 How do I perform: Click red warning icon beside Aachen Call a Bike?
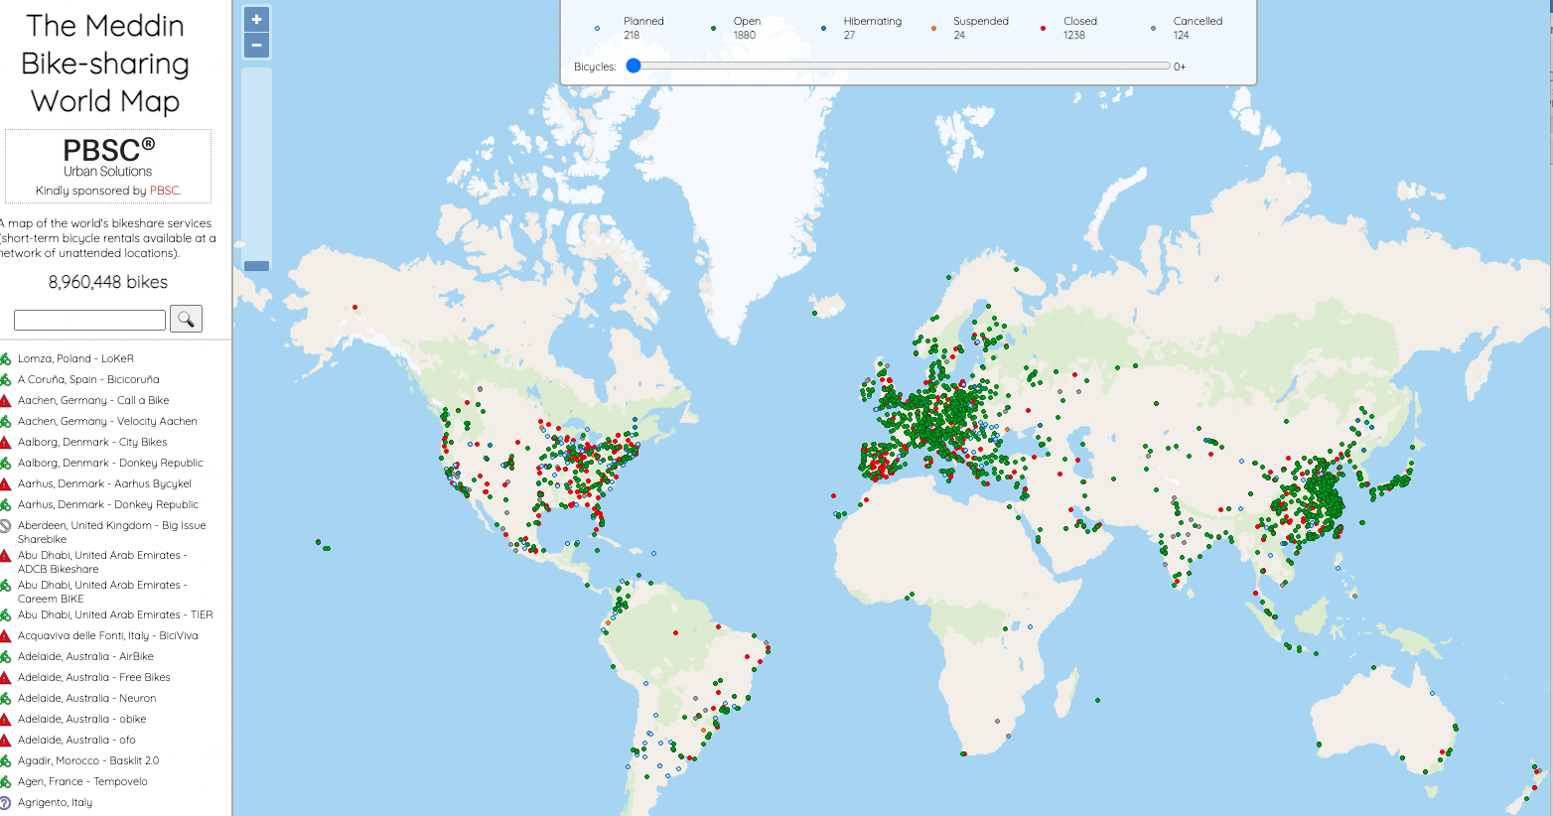pos(5,401)
